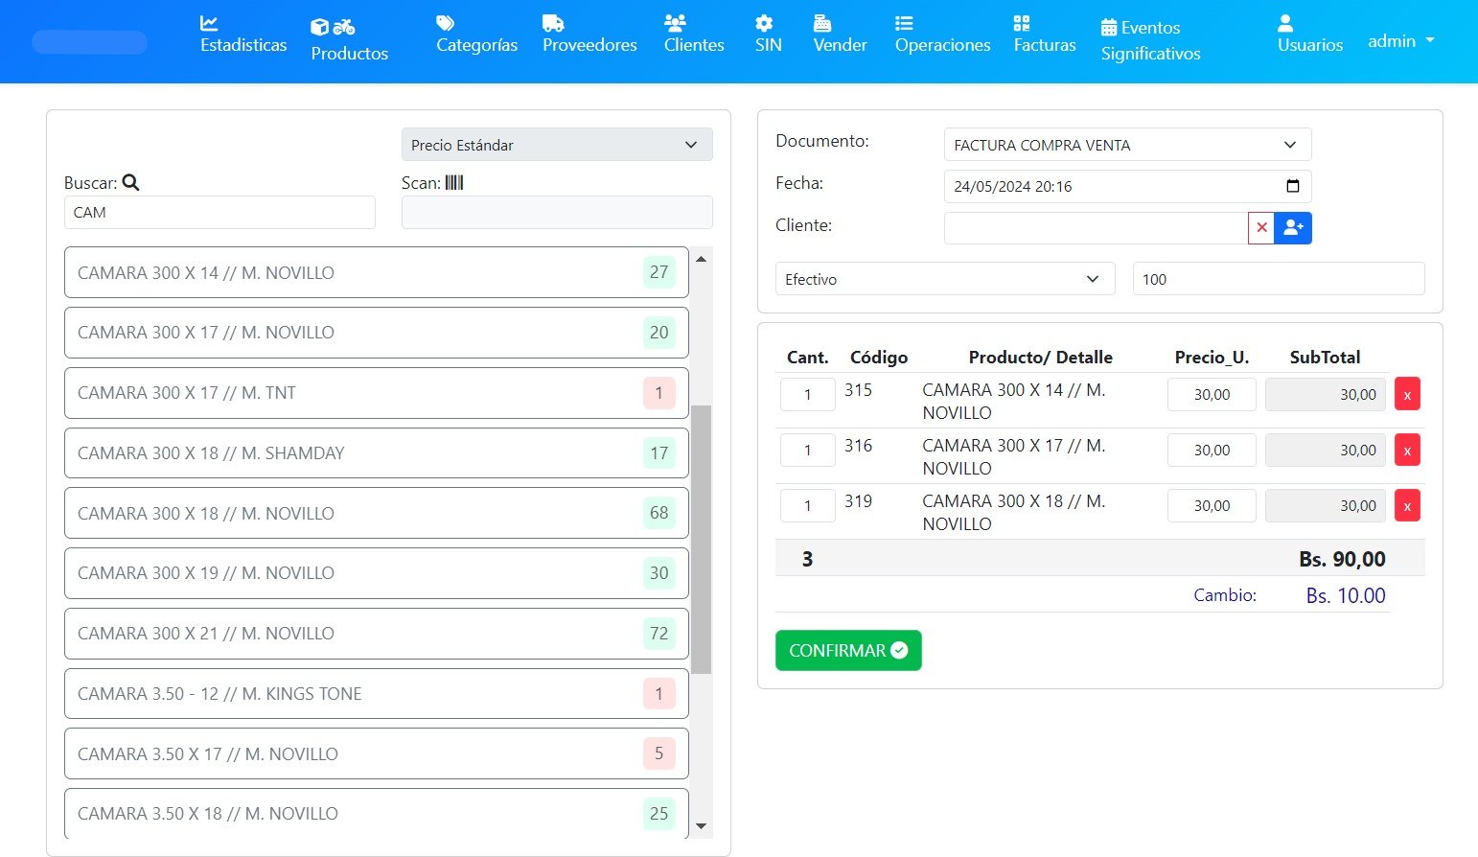Open the admin user menu
Screen dimensions: 1478x857
[1400, 41]
